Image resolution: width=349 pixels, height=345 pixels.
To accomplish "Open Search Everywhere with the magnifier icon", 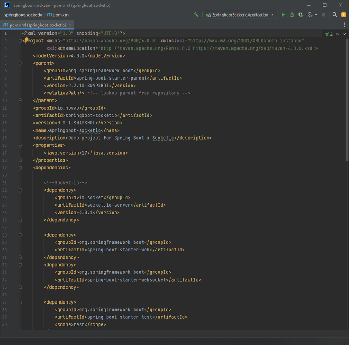I will point(334,14).
